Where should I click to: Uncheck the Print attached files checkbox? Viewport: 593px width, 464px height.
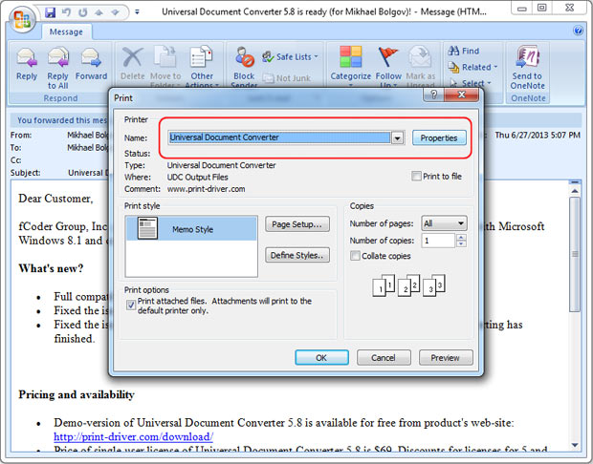click(131, 306)
